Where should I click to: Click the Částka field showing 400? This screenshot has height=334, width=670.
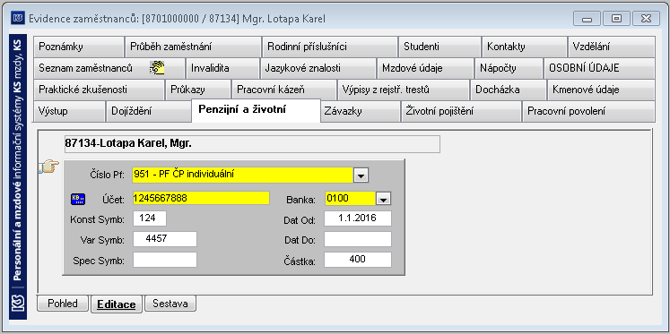(358, 260)
